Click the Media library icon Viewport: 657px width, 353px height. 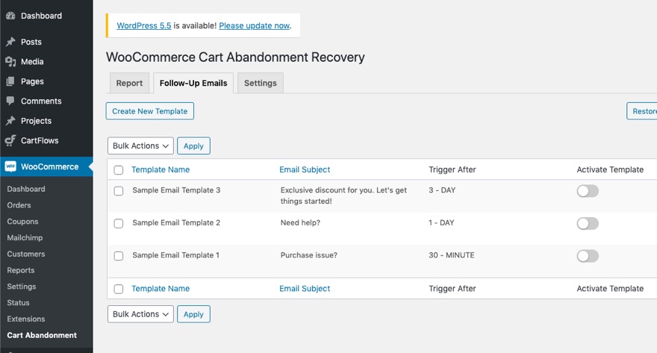[x=10, y=62]
